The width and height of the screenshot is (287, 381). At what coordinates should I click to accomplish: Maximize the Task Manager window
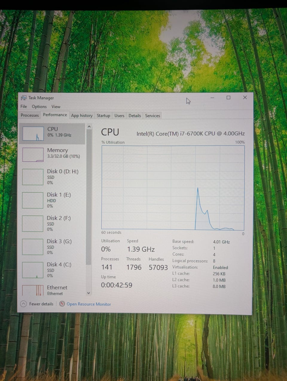point(228,98)
